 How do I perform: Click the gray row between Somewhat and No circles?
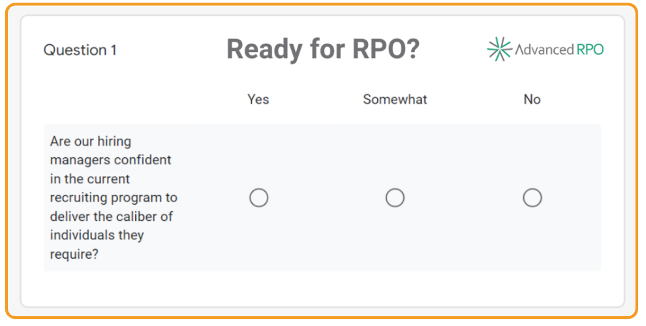click(463, 198)
